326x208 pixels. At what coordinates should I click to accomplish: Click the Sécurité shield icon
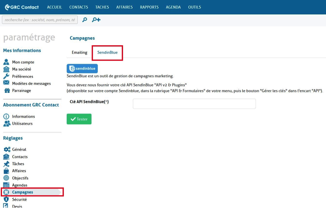6,199
